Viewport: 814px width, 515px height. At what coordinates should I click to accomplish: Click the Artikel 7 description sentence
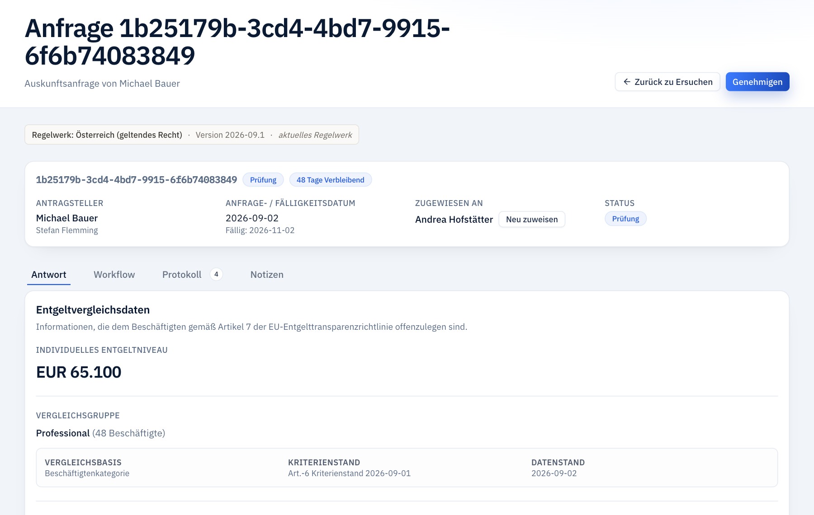[x=251, y=327]
